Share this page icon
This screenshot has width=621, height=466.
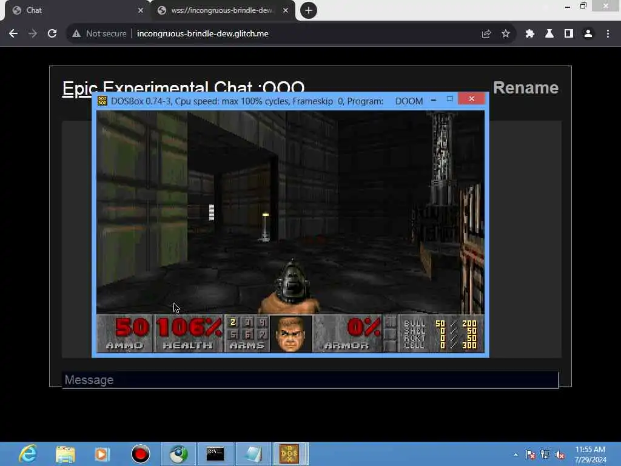(486, 34)
